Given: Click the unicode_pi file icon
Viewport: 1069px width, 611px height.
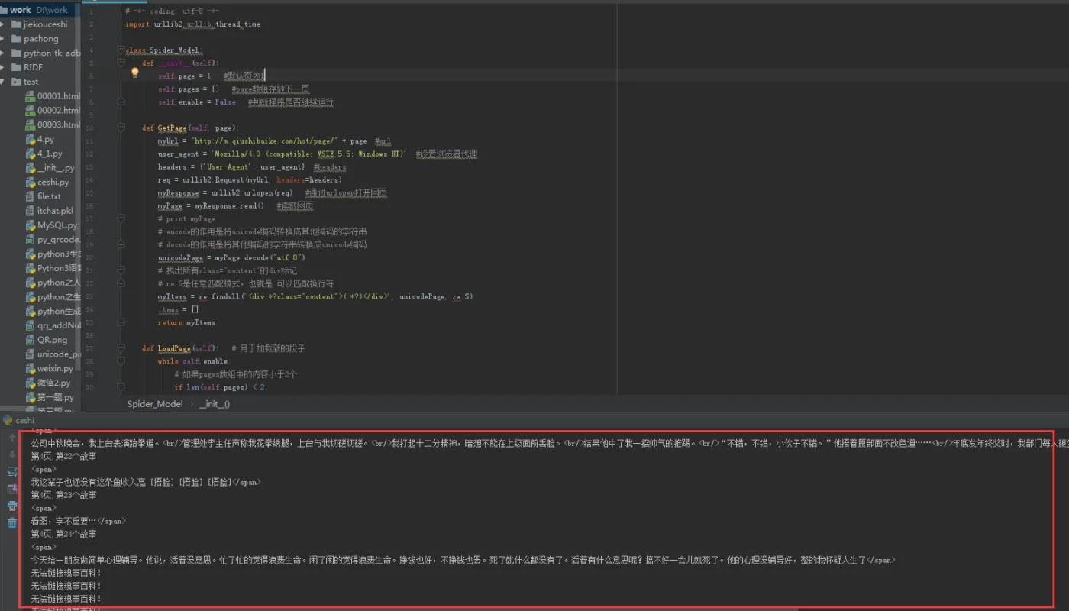Looking at the screenshot, I should [x=30, y=354].
